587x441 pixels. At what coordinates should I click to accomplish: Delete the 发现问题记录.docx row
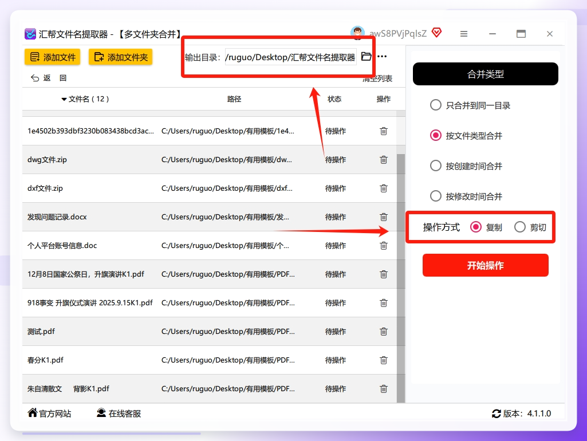coord(383,217)
